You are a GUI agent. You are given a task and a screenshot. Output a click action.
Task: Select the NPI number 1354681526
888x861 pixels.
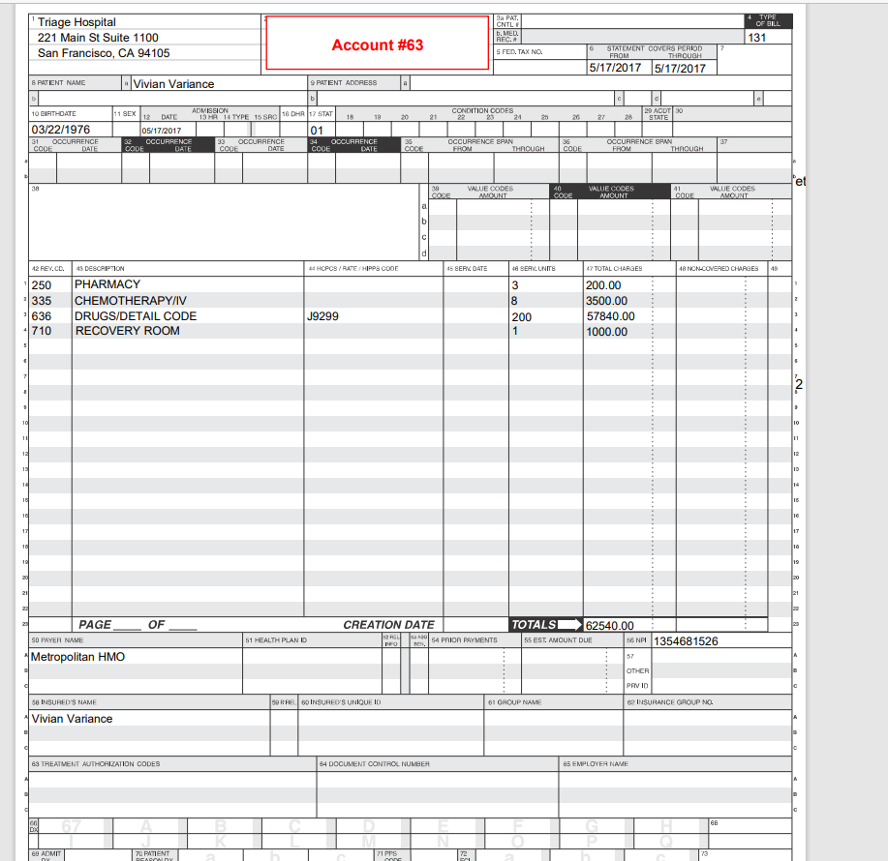click(x=695, y=641)
